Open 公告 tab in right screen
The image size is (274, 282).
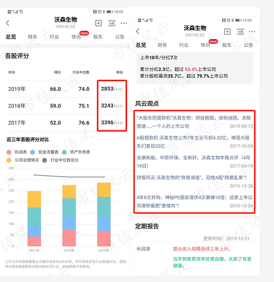click(x=248, y=45)
